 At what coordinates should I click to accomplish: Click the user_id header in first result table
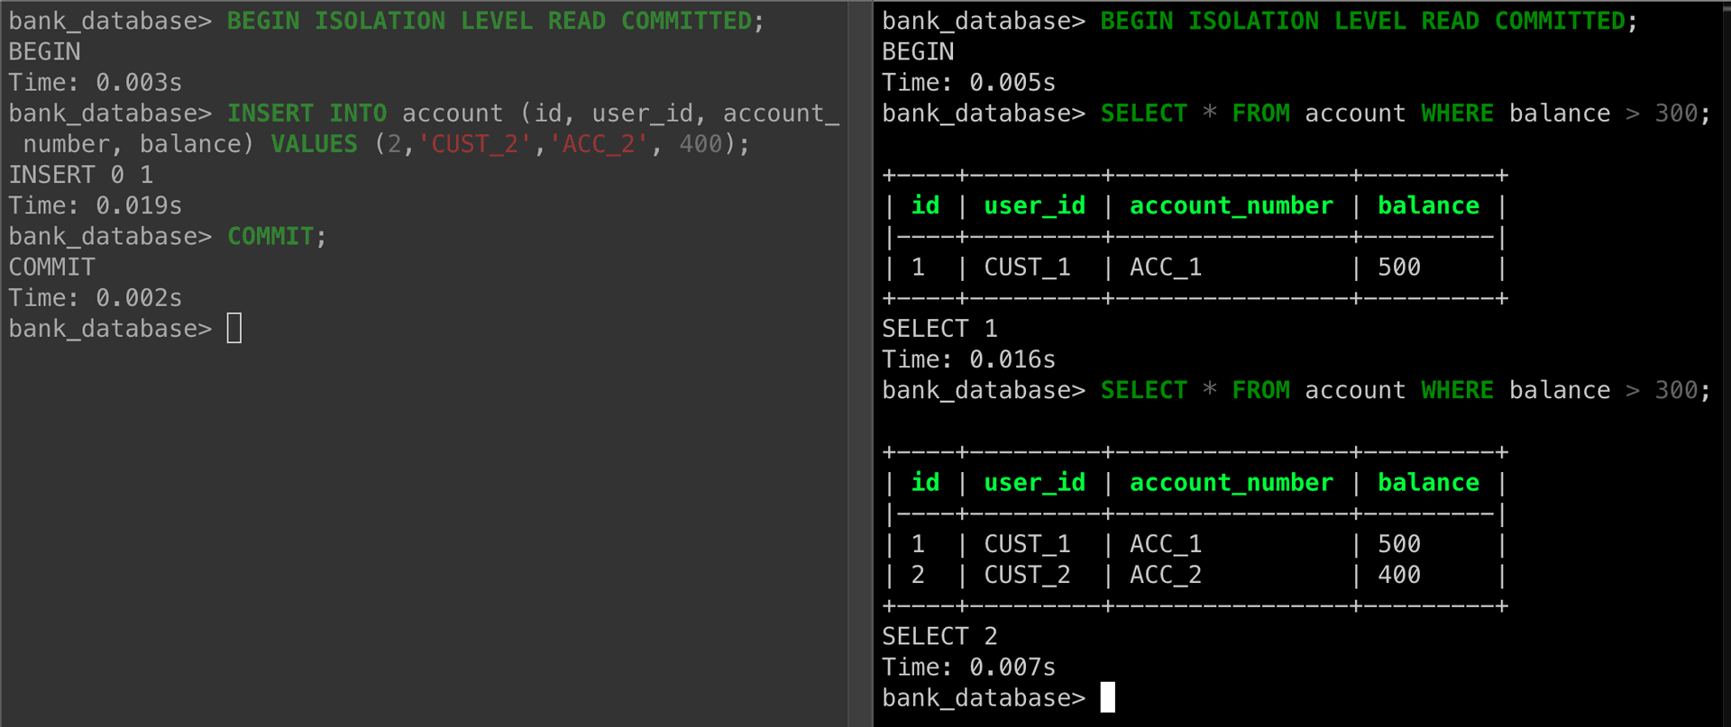pos(1034,206)
